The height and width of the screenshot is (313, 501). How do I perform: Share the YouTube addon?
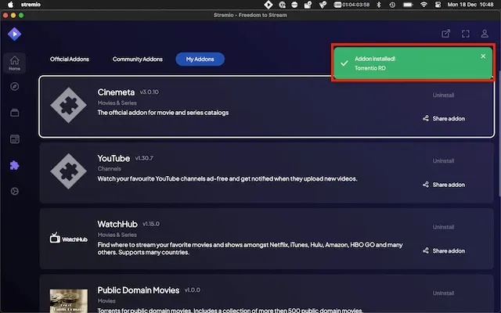444,185
